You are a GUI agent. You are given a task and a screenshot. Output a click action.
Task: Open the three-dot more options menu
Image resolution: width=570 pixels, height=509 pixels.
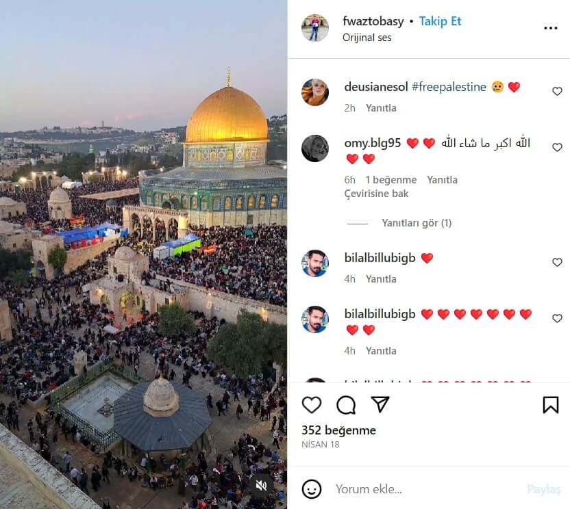(x=550, y=28)
